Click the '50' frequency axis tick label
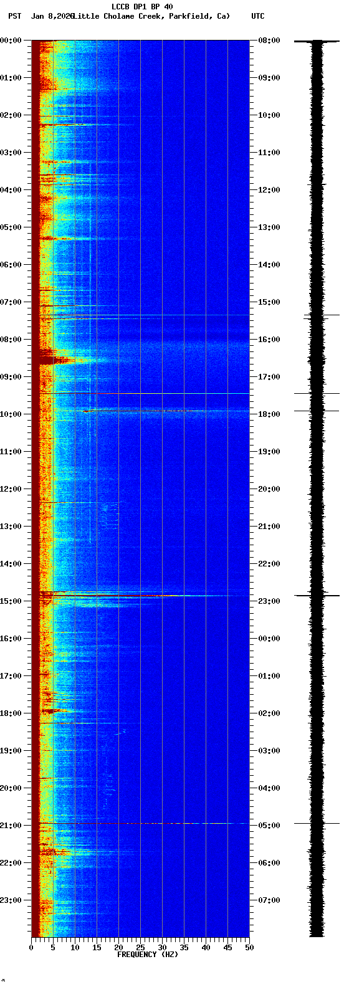The width and height of the screenshot is (344, 987). click(x=249, y=948)
